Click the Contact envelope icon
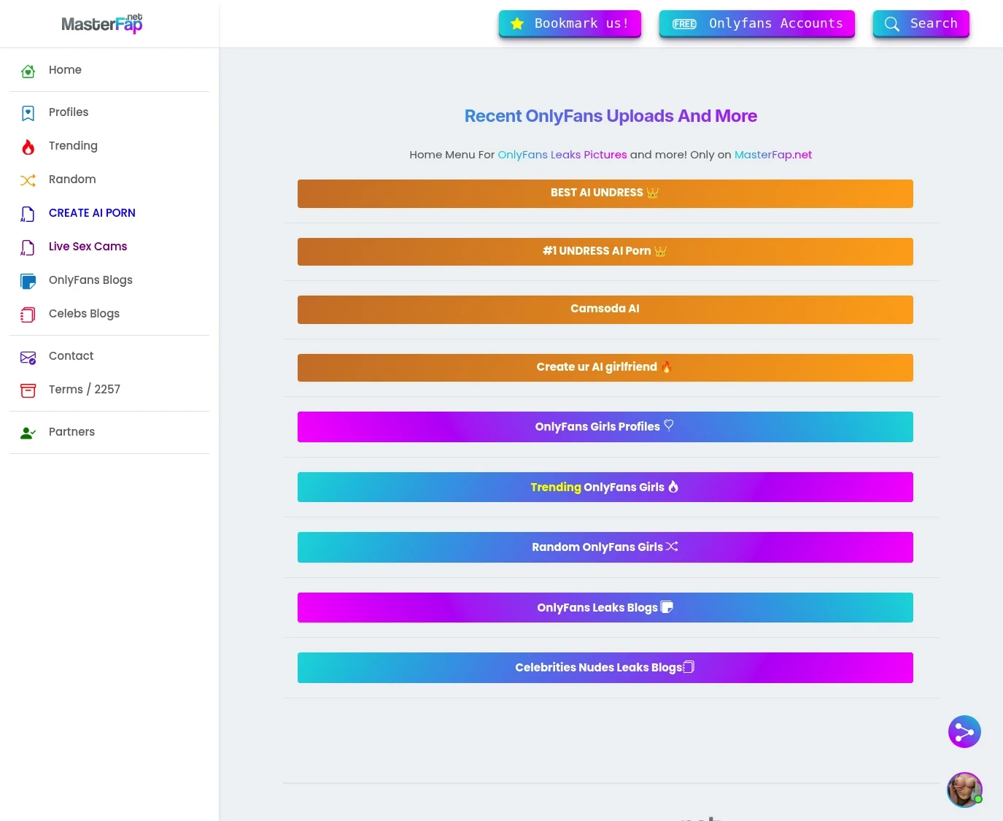 coord(28,357)
